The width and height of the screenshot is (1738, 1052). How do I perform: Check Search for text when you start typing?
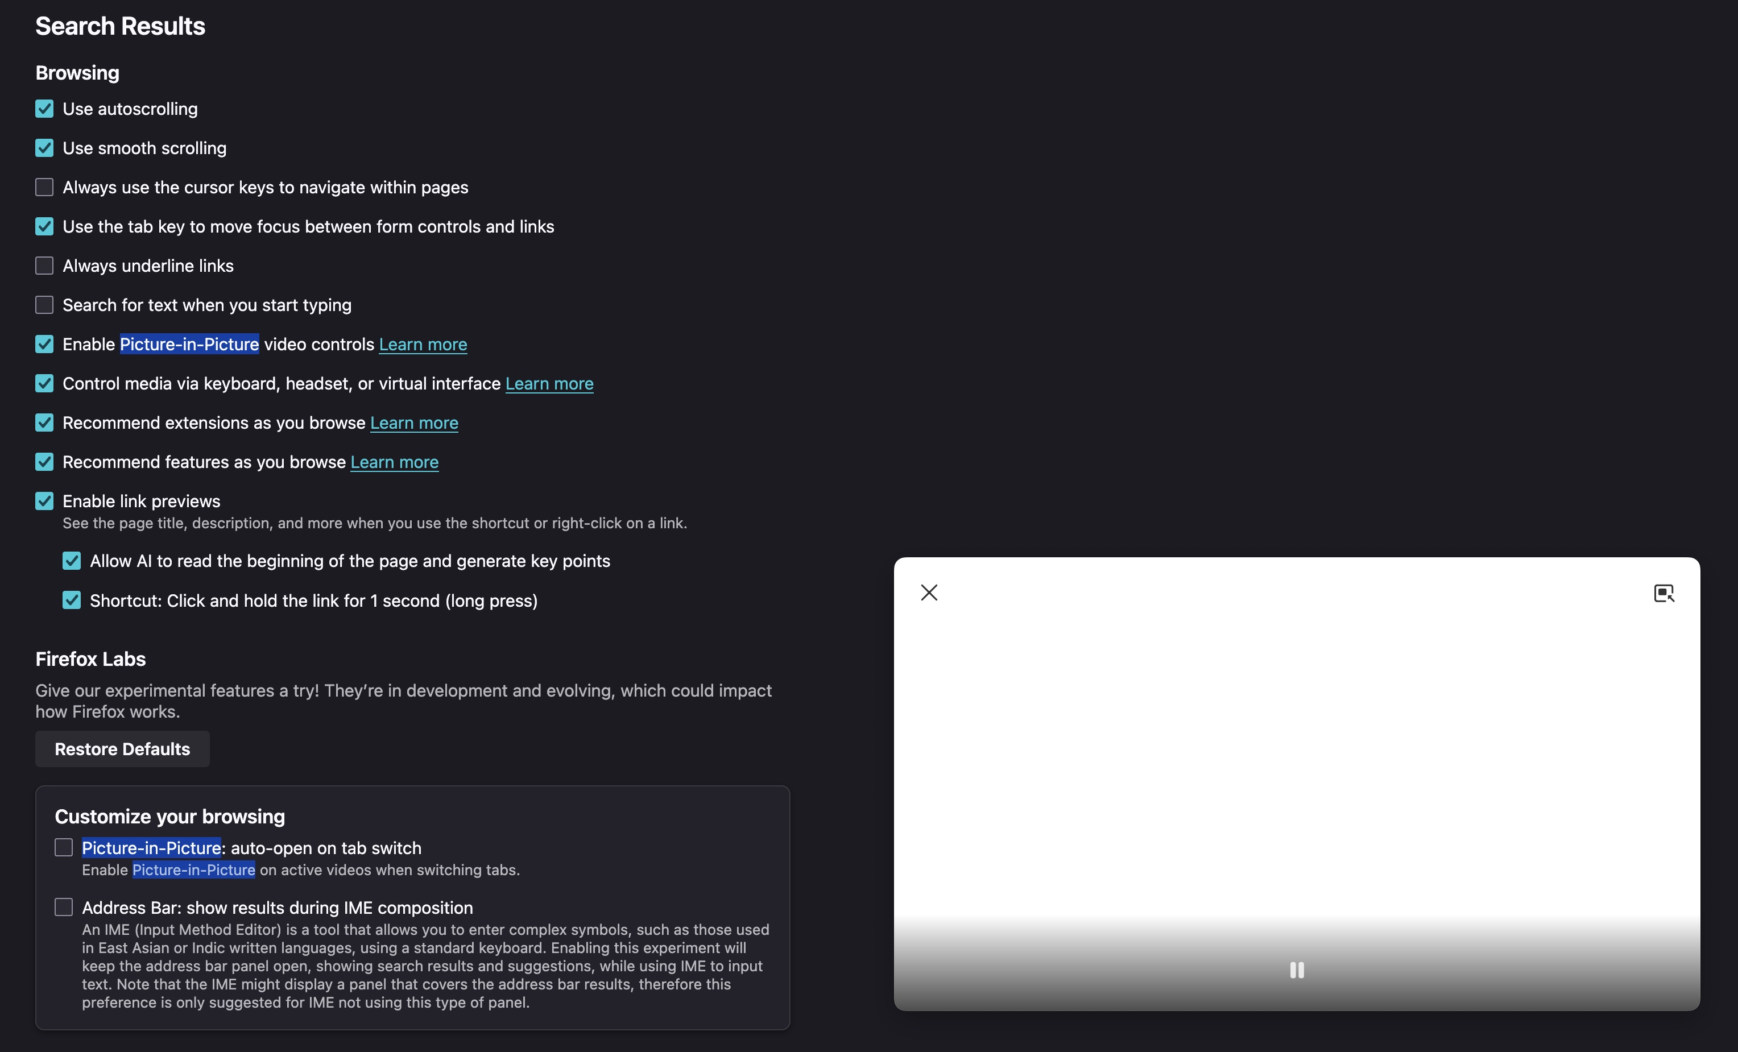pyautogui.click(x=44, y=305)
